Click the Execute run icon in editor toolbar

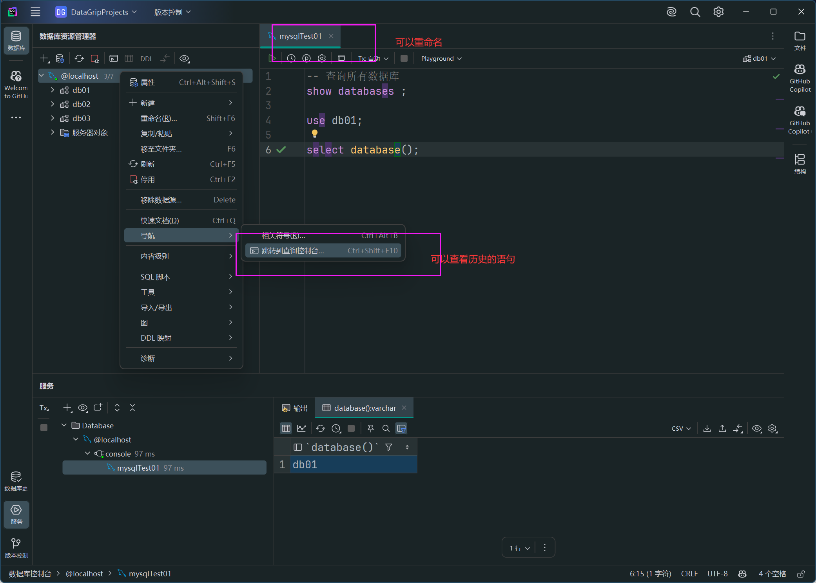click(x=272, y=58)
